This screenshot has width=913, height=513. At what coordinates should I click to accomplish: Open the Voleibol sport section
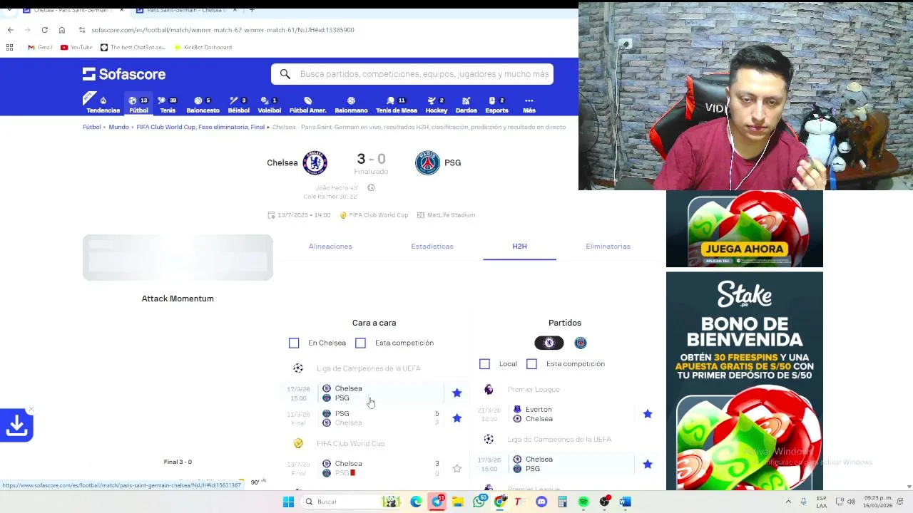click(x=269, y=105)
